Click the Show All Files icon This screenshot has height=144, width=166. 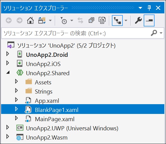coord(102,20)
